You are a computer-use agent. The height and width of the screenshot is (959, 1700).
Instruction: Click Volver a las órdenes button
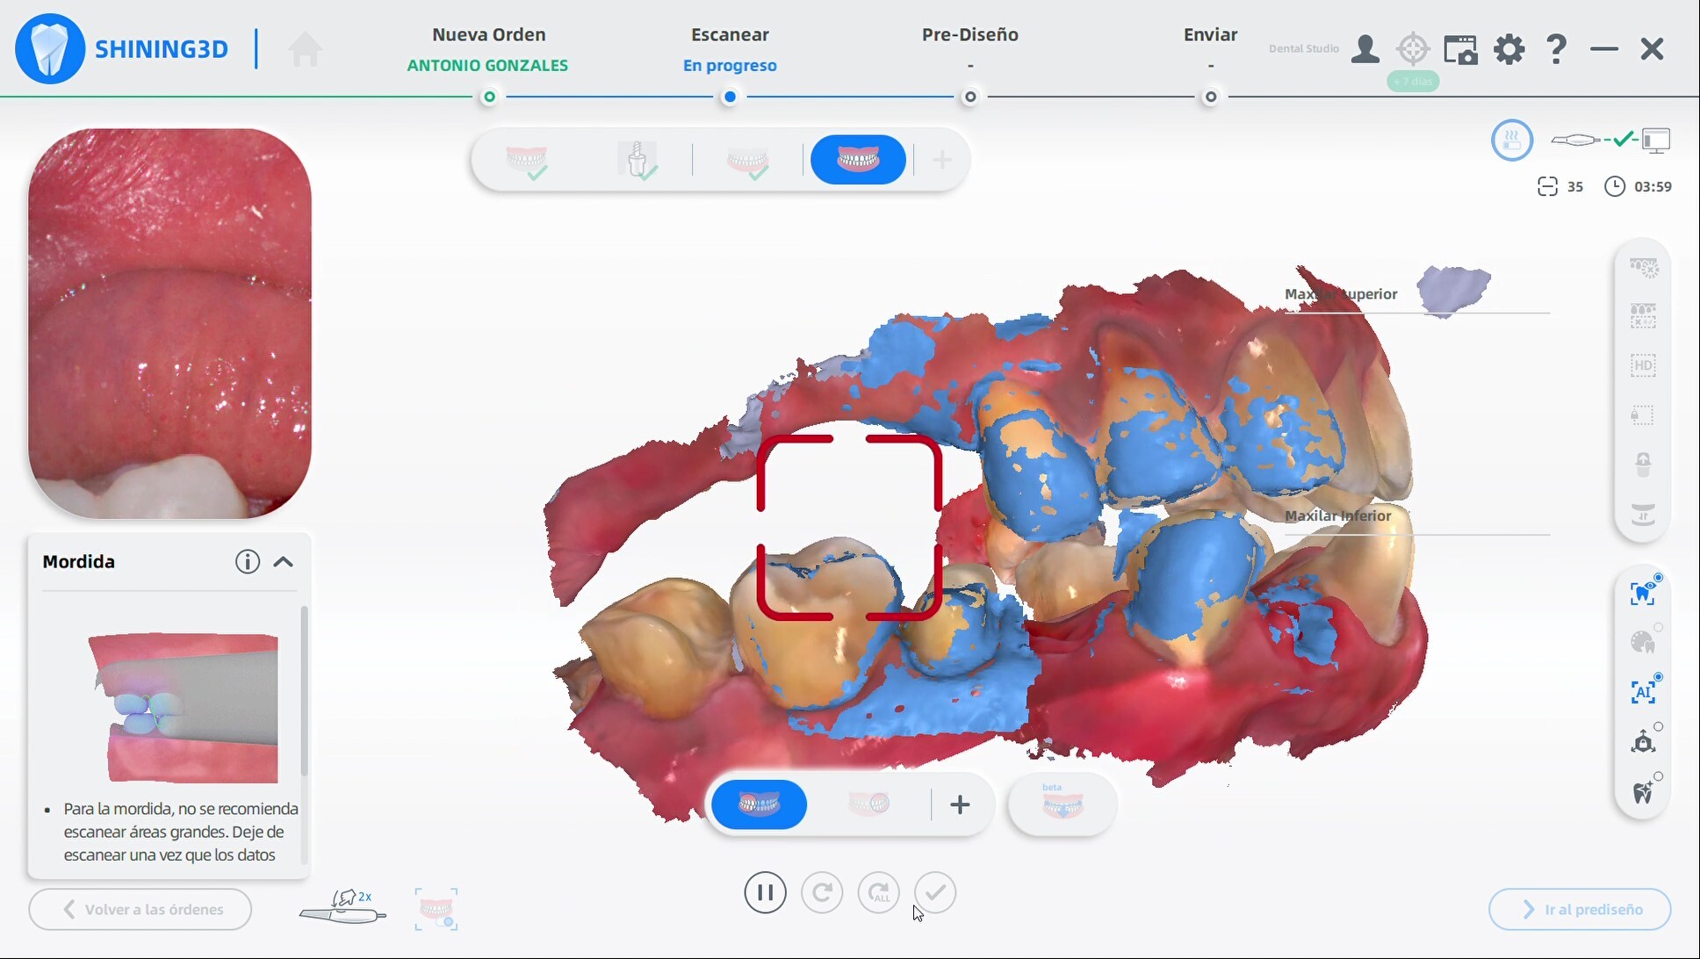click(x=140, y=909)
